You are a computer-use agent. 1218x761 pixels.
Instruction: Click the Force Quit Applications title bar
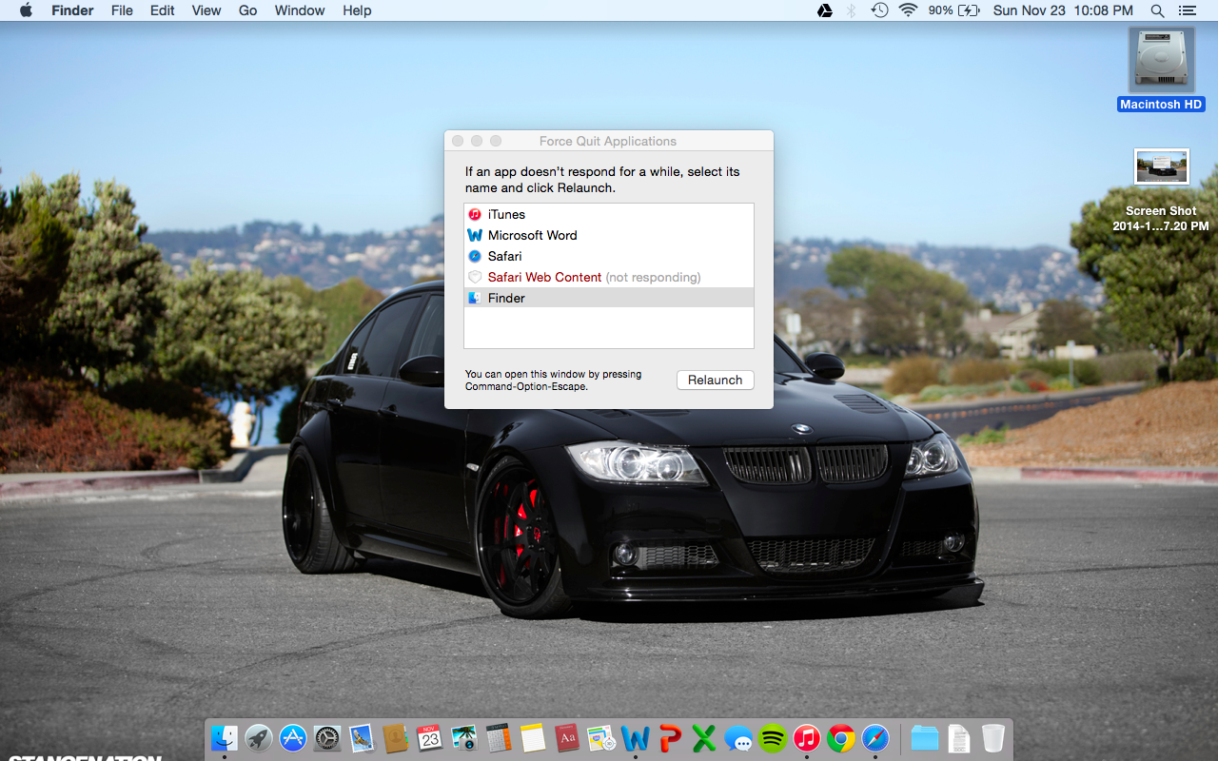[608, 141]
